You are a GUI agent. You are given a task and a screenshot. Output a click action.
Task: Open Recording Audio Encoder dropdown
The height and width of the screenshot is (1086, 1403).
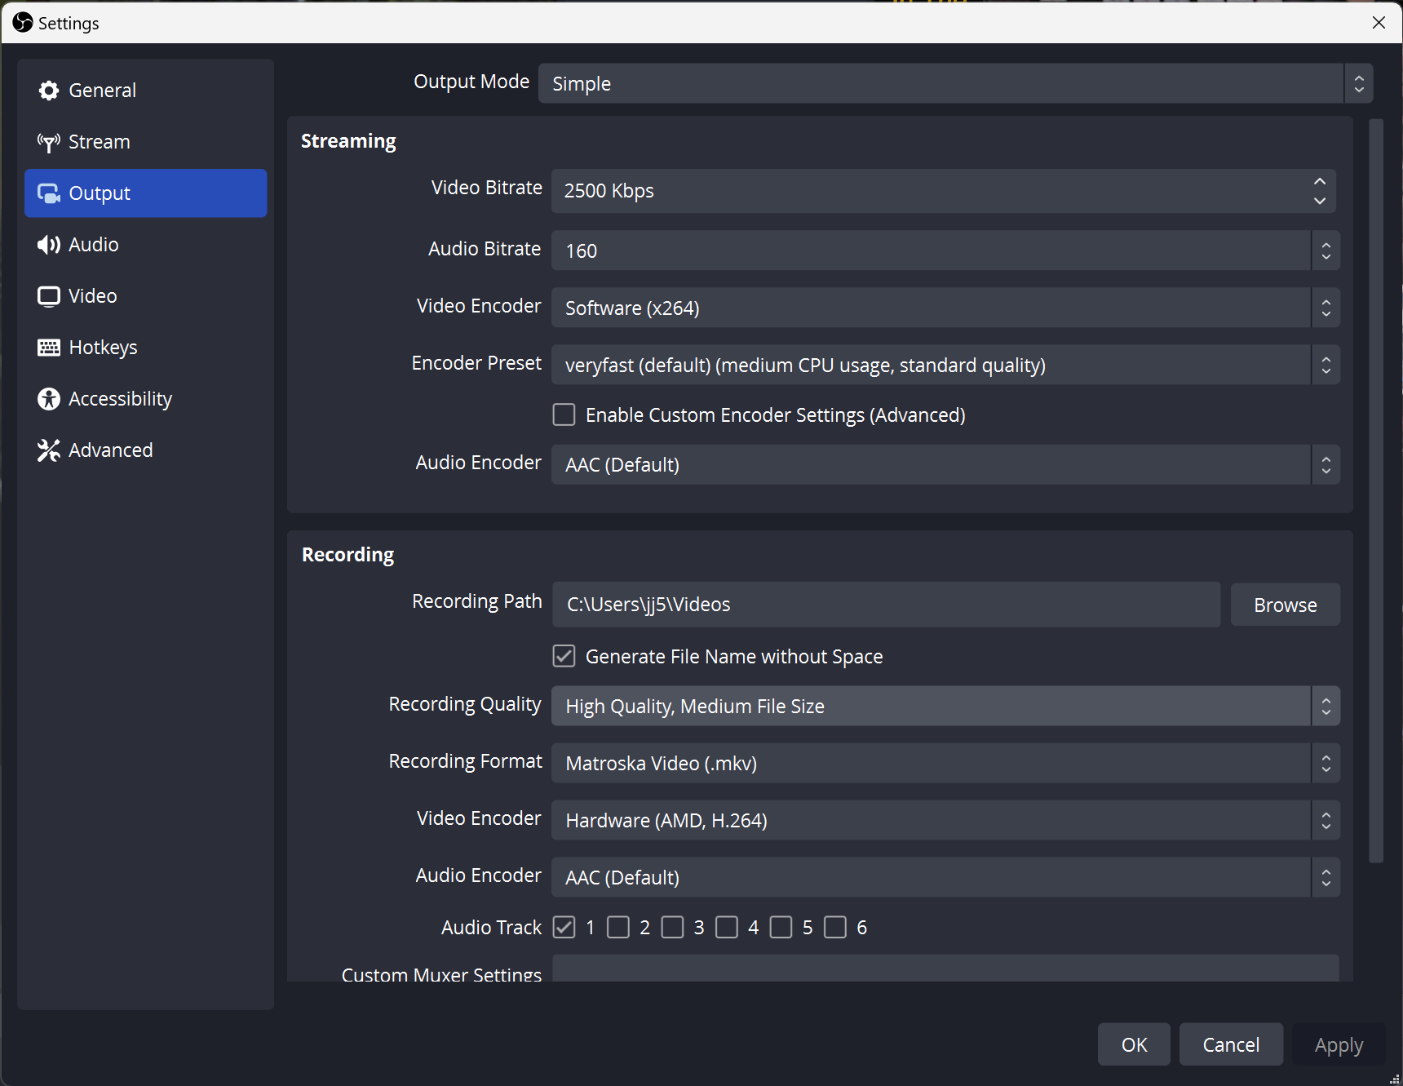pyautogui.click(x=945, y=877)
